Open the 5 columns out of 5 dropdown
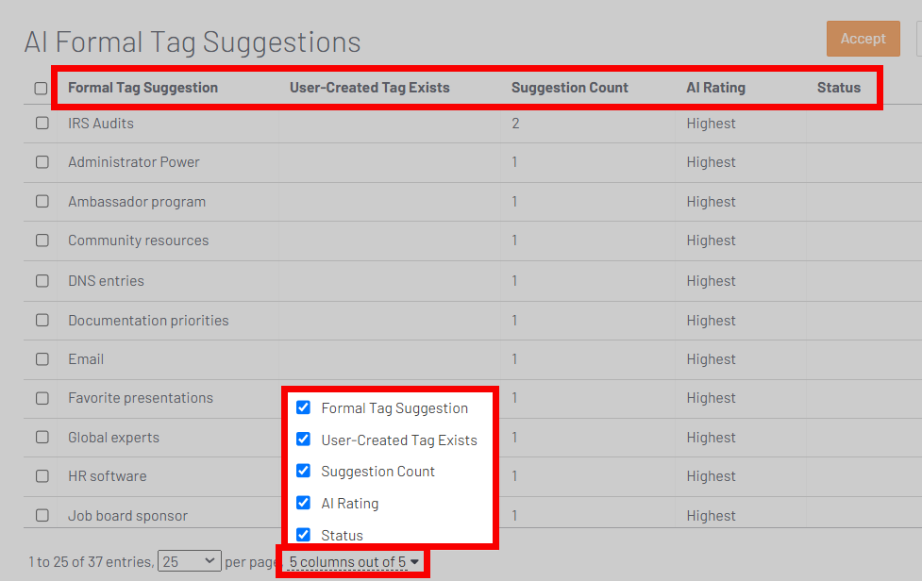The width and height of the screenshot is (922, 581). pyautogui.click(x=354, y=562)
